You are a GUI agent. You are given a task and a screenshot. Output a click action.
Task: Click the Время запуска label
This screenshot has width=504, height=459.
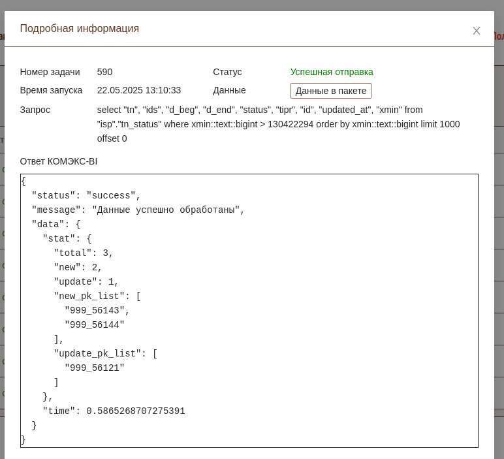51,90
